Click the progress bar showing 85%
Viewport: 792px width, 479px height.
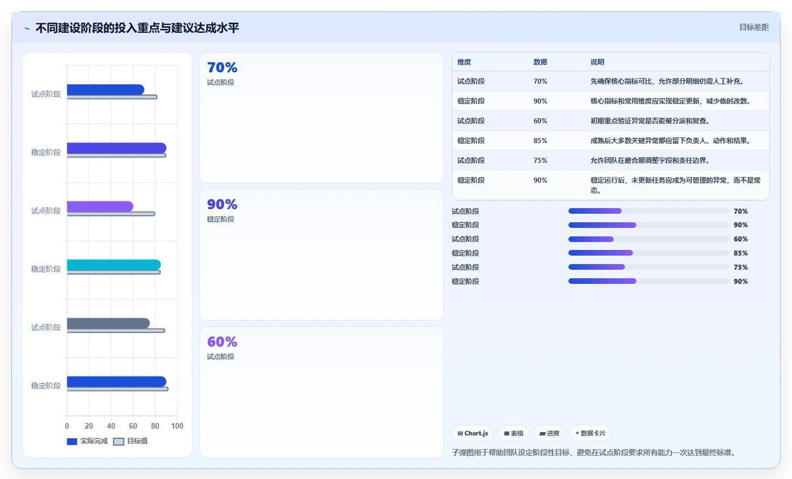pyautogui.click(x=649, y=253)
